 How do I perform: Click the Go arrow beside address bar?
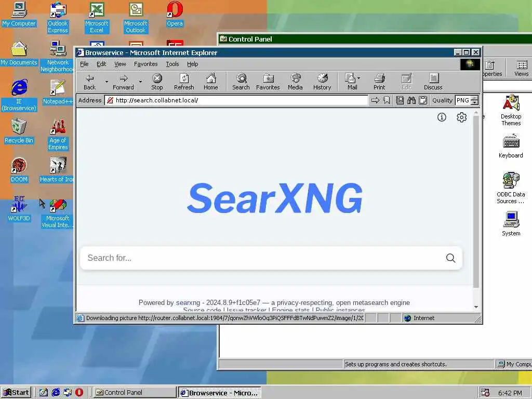pos(375,100)
